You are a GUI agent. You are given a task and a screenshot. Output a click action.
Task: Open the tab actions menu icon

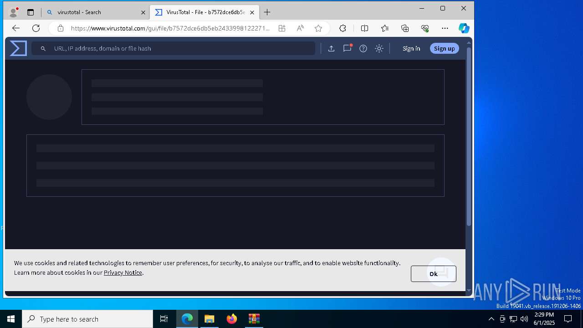31,12
